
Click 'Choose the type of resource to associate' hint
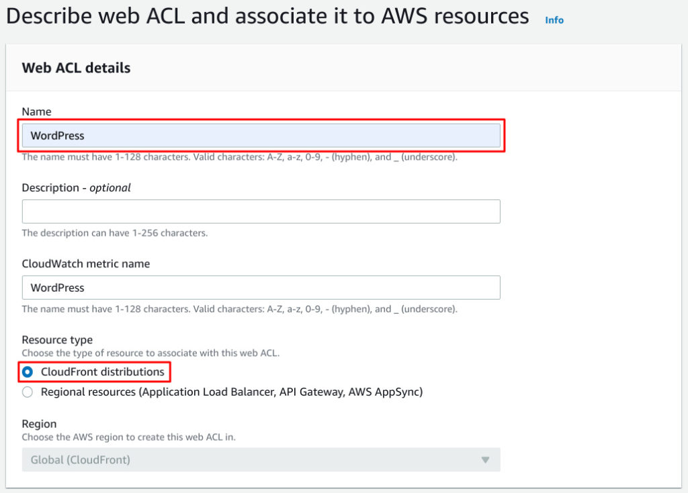click(150, 353)
